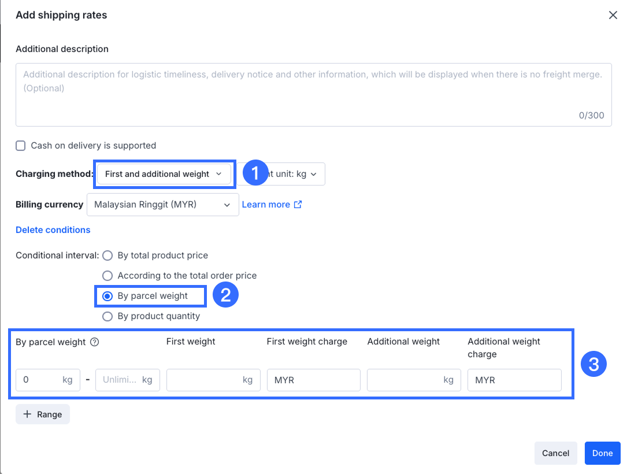Click the First weight input field
This screenshot has width=627, height=474.
pos(205,380)
